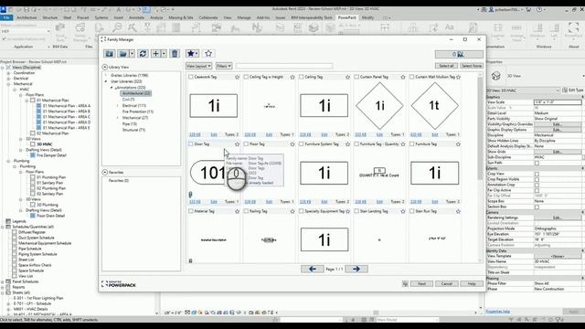This screenshot has width=585, height=329.
Task: Click the refresh library icon
Action: tap(143, 54)
